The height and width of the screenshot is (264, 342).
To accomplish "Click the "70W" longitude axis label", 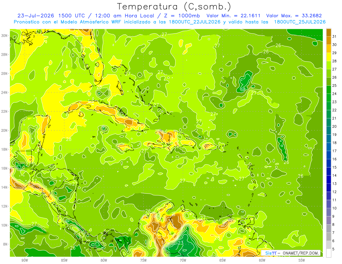I will [183, 260].
